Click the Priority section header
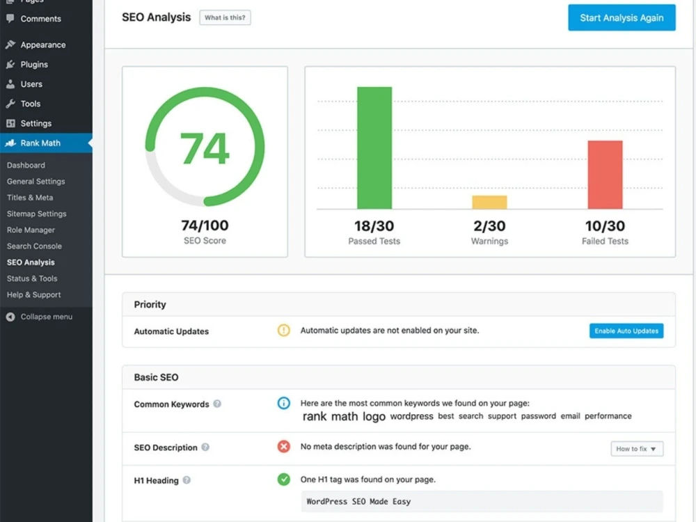 (399, 305)
